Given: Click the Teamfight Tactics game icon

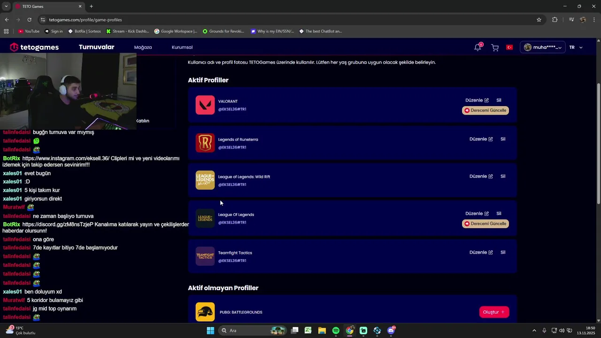Looking at the screenshot, I should 205,256.
